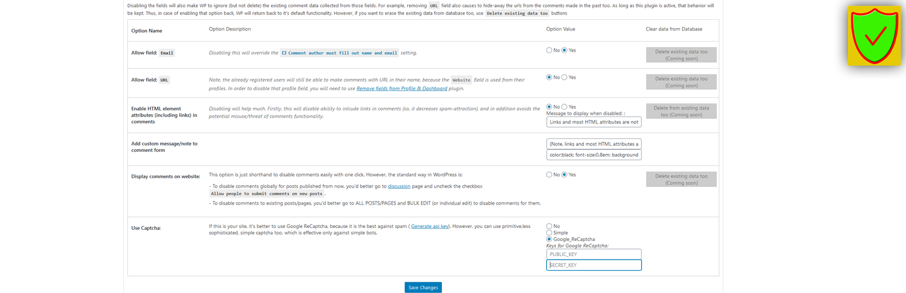
Task: Select the Google_ReCaptcha option
Action: pyautogui.click(x=549, y=239)
